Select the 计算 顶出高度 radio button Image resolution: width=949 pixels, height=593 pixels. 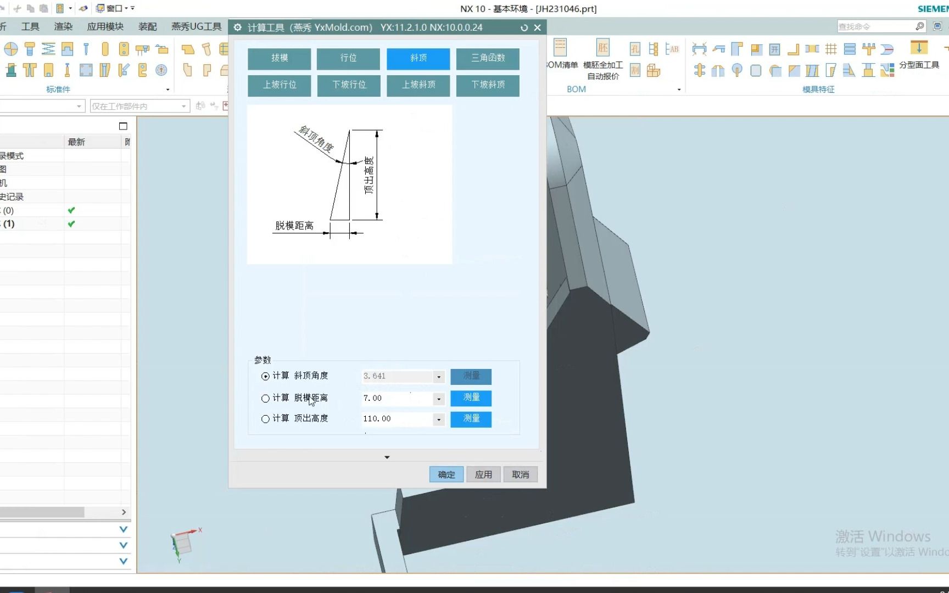point(266,418)
